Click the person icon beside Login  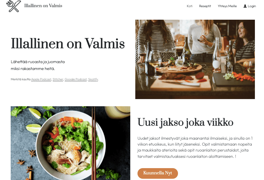[245, 6]
